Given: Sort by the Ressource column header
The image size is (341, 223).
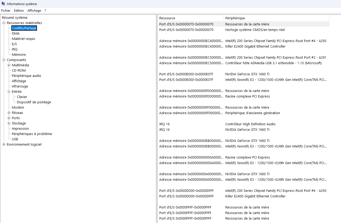Looking at the screenshot, I should coord(191,18).
